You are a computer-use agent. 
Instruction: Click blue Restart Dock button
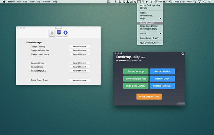(x=162, y=79)
